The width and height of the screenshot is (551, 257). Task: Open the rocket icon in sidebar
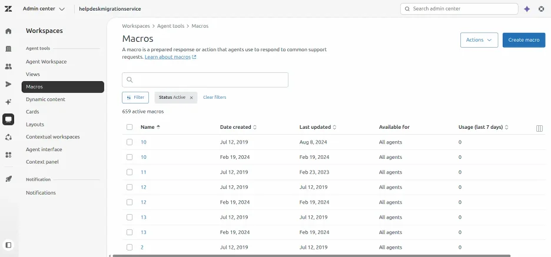coord(8,179)
